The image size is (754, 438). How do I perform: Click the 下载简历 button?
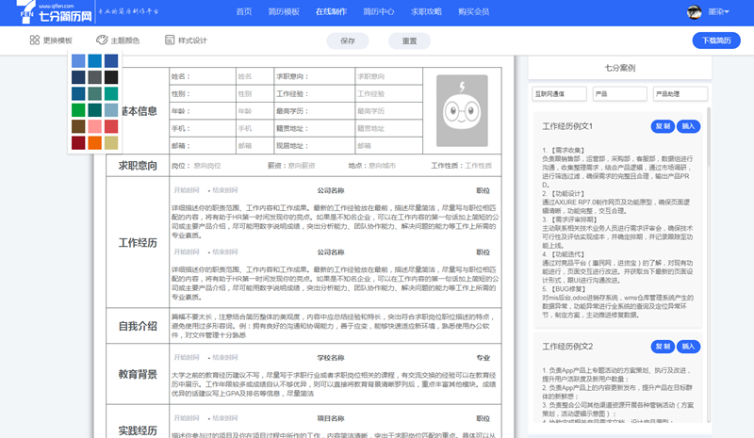point(716,41)
